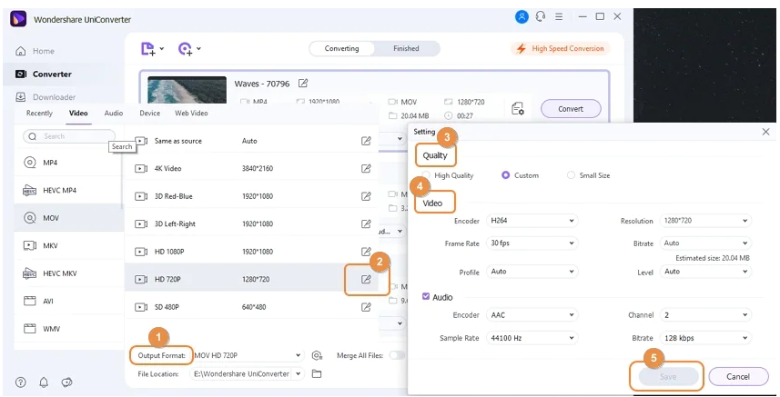Click the rename icon next to Waves - 70796
Viewport: 780px width, 397px height.
tap(303, 84)
